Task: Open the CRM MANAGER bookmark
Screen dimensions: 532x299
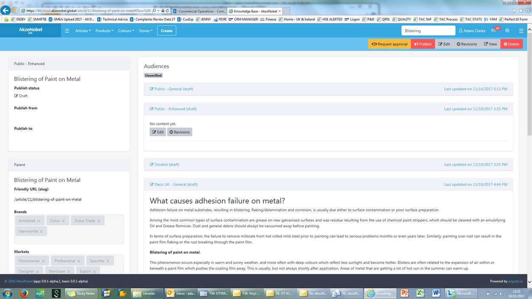Action: pyautogui.click(x=243, y=19)
